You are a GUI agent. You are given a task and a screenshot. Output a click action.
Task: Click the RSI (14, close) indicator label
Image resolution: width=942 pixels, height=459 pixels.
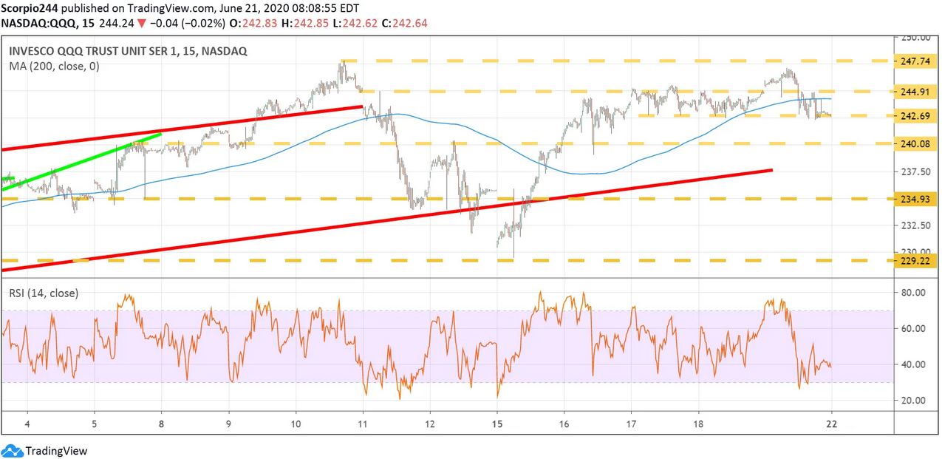(44, 293)
